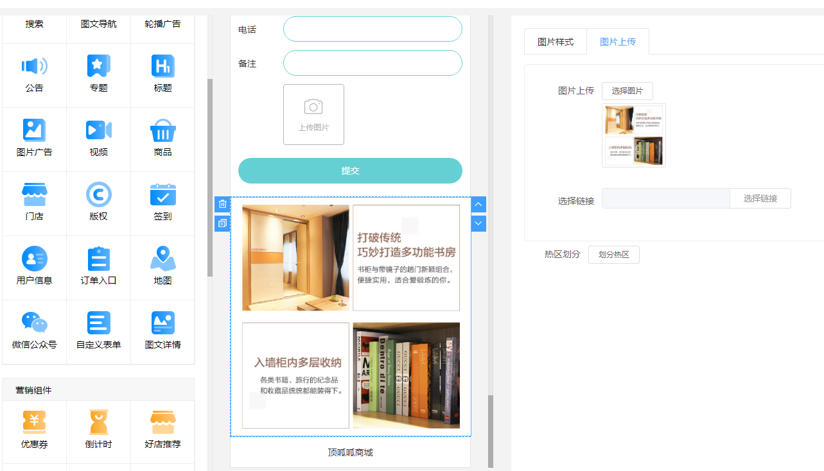Screen dimensions: 824x471
Task: Move selected block down with arrow
Action: [x=478, y=223]
